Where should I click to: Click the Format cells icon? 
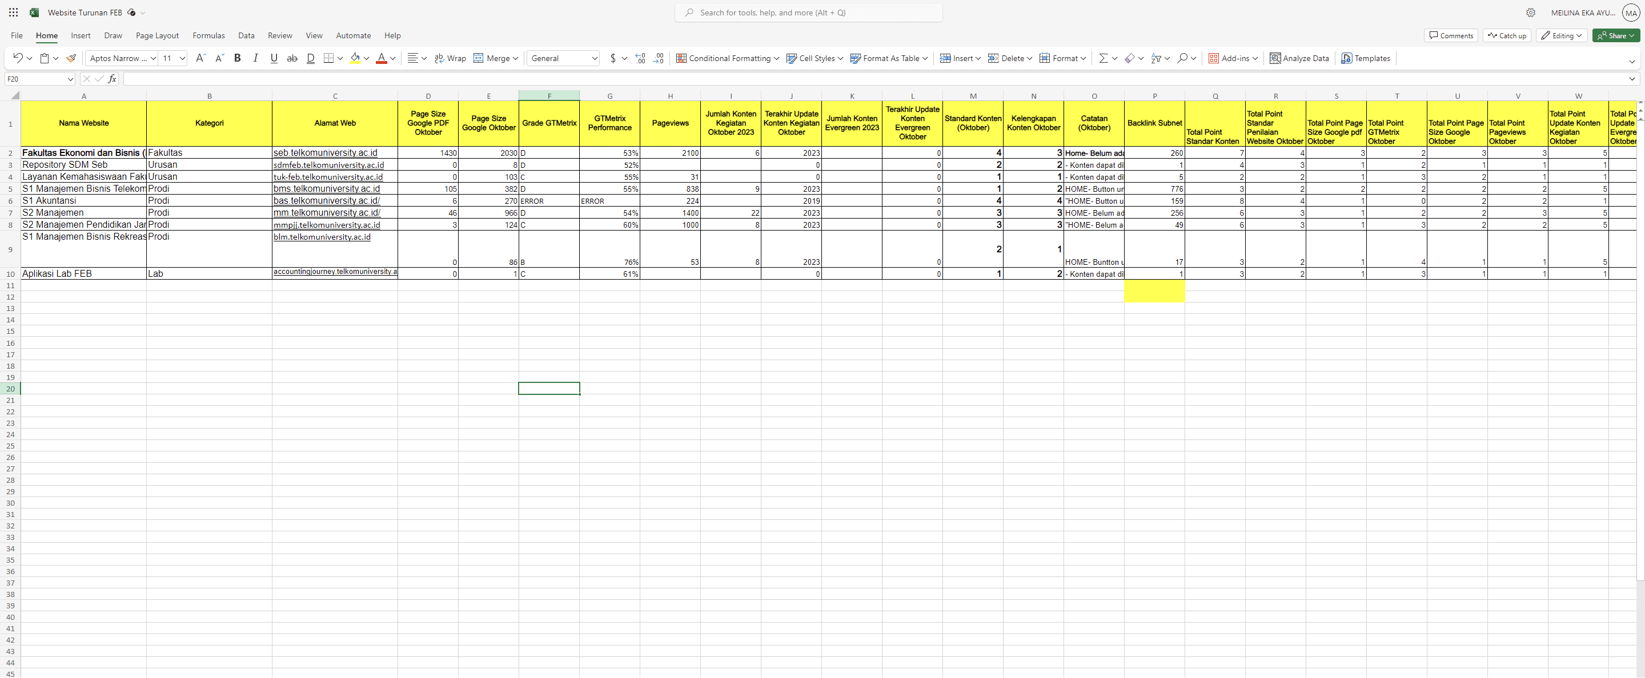[1045, 58]
